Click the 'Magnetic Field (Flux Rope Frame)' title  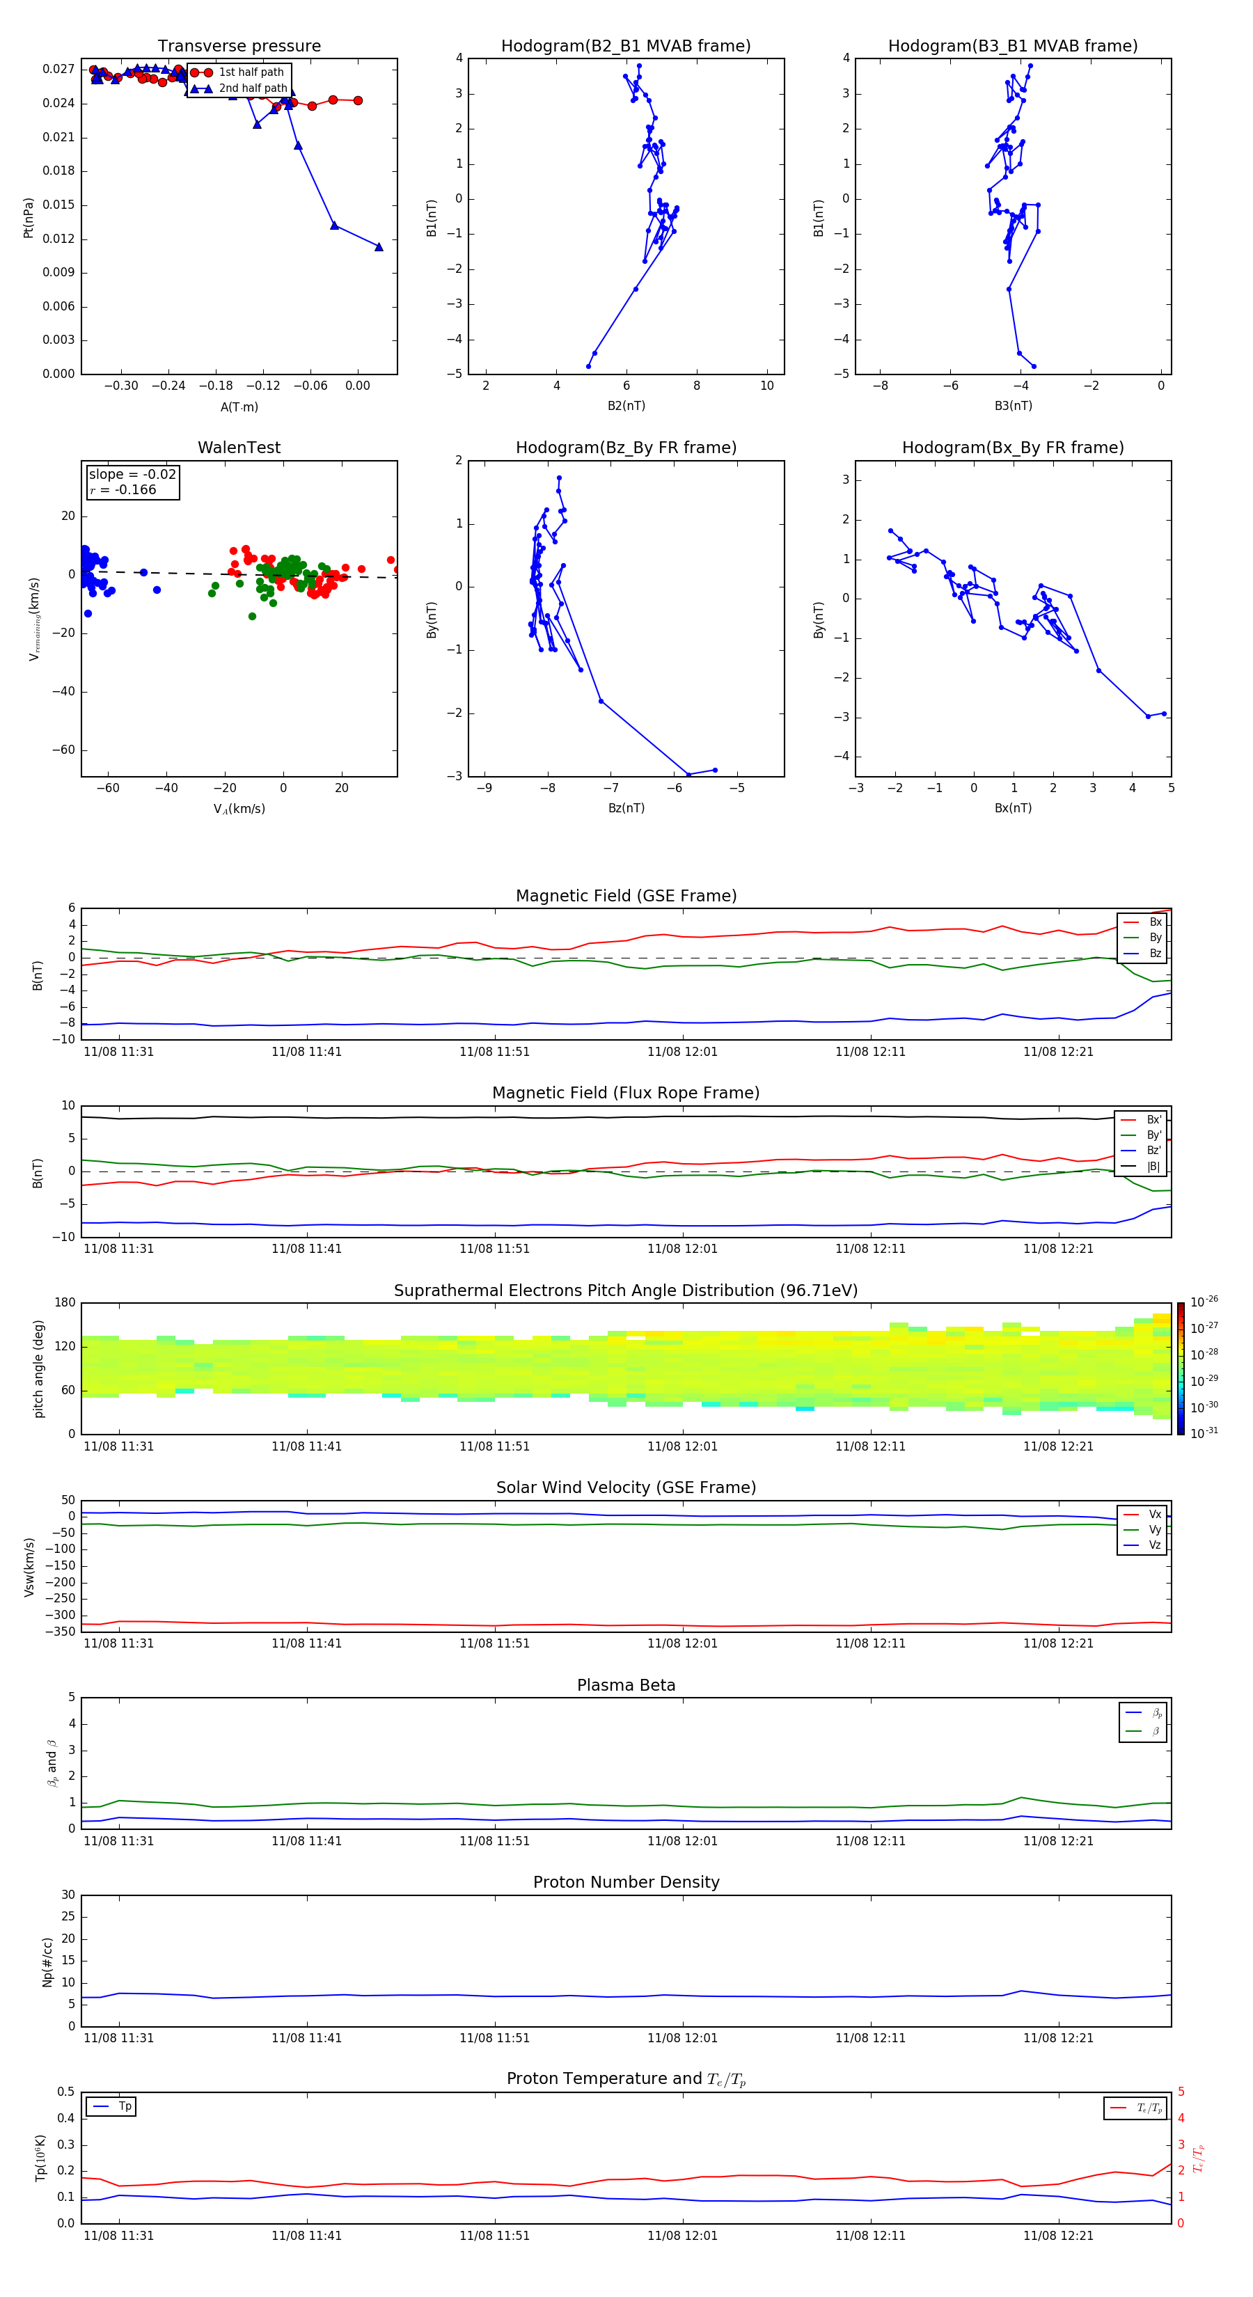626,1094
